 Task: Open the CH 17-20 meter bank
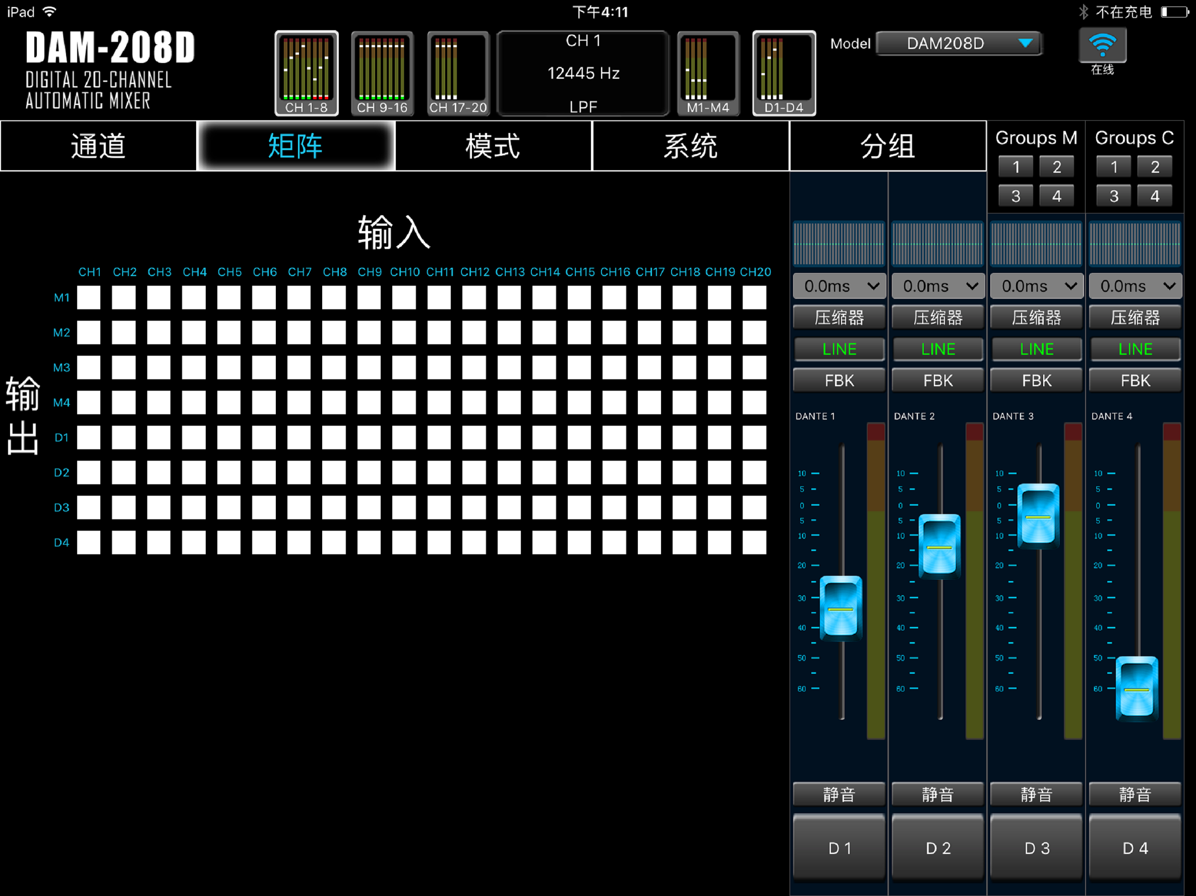(x=458, y=73)
